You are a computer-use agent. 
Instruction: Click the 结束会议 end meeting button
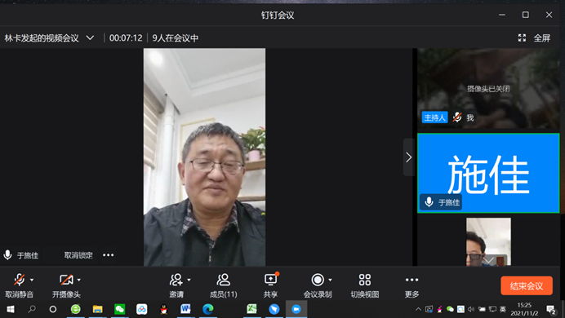527,286
